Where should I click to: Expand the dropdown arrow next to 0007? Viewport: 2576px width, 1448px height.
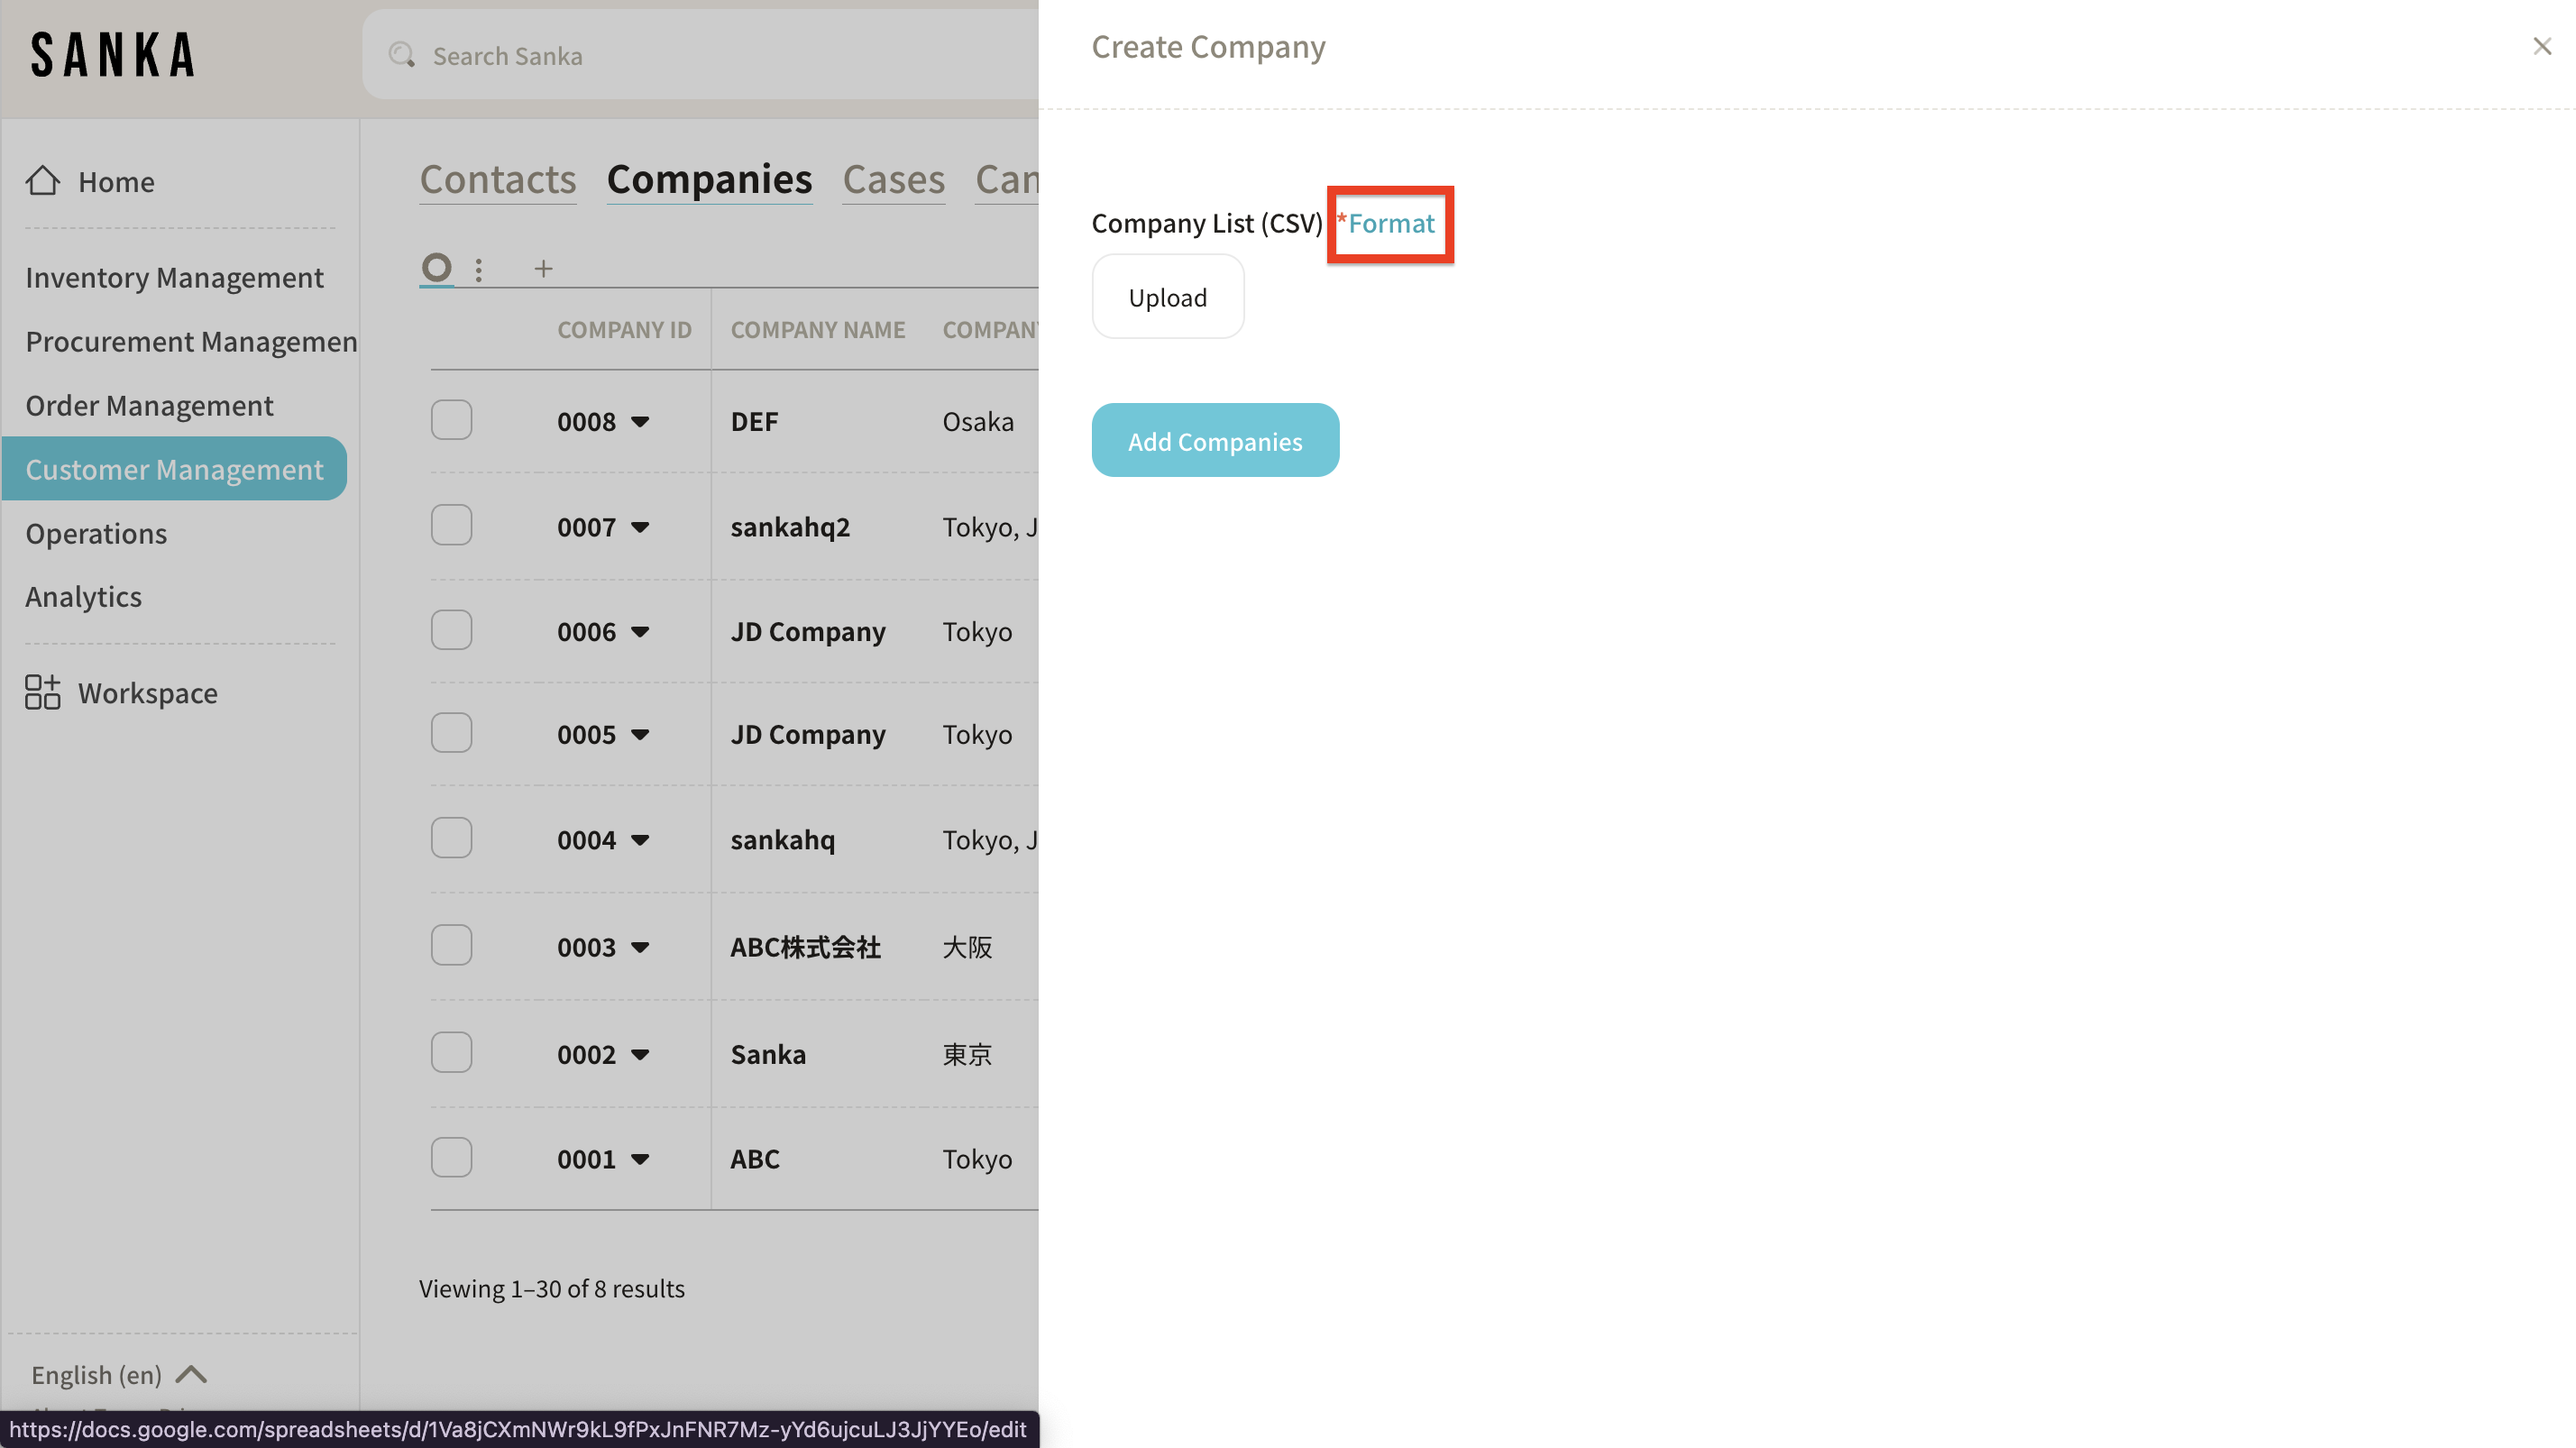[x=641, y=527]
